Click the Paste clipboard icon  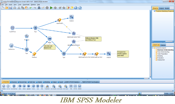coord(27,8)
